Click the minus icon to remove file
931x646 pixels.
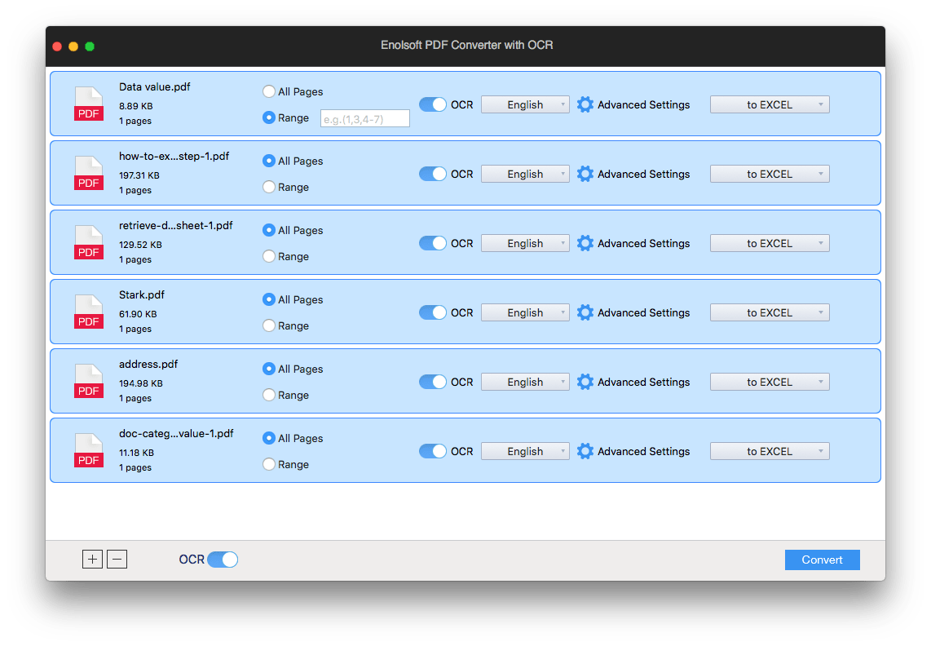(117, 560)
